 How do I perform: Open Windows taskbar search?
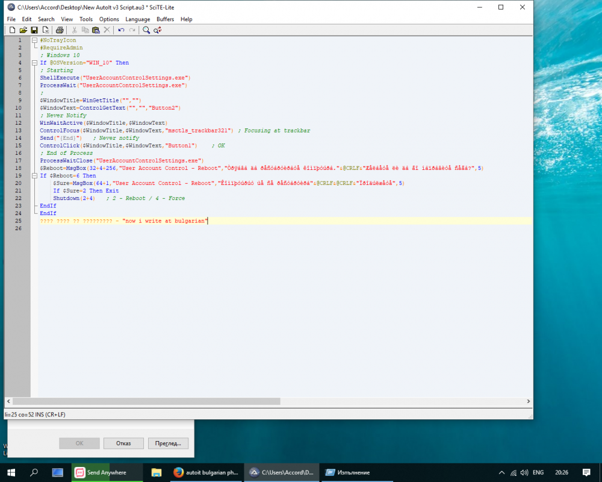tap(34, 472)
